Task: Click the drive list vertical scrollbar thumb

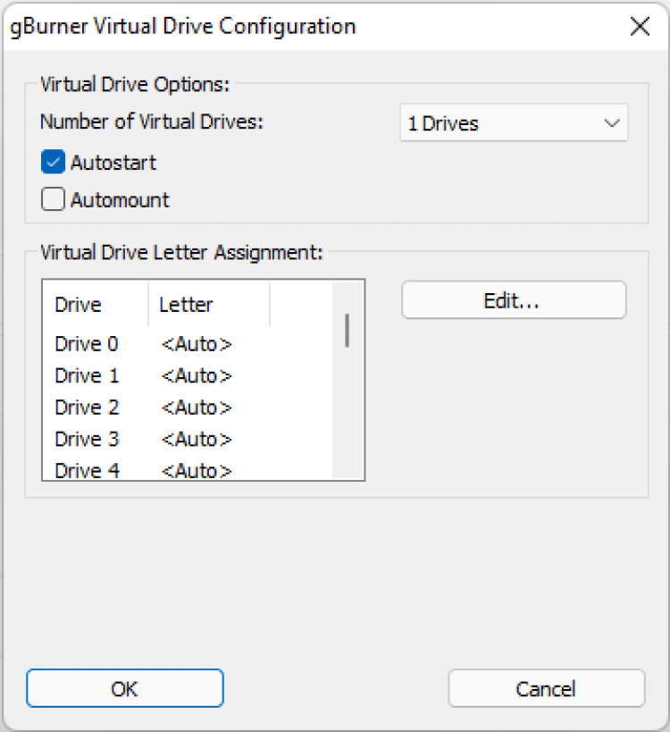Action: coord(347,330)
